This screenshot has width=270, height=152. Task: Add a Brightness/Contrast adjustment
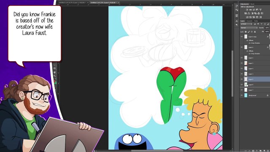click(x=247, y=10)
